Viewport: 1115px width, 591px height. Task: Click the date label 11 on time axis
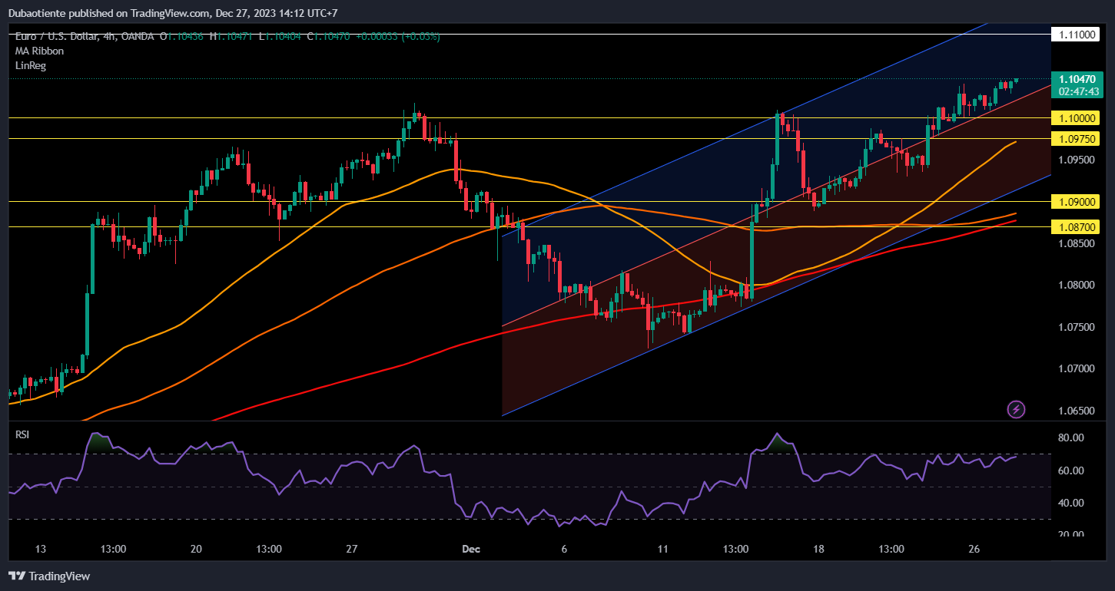[x=663, y=550]
